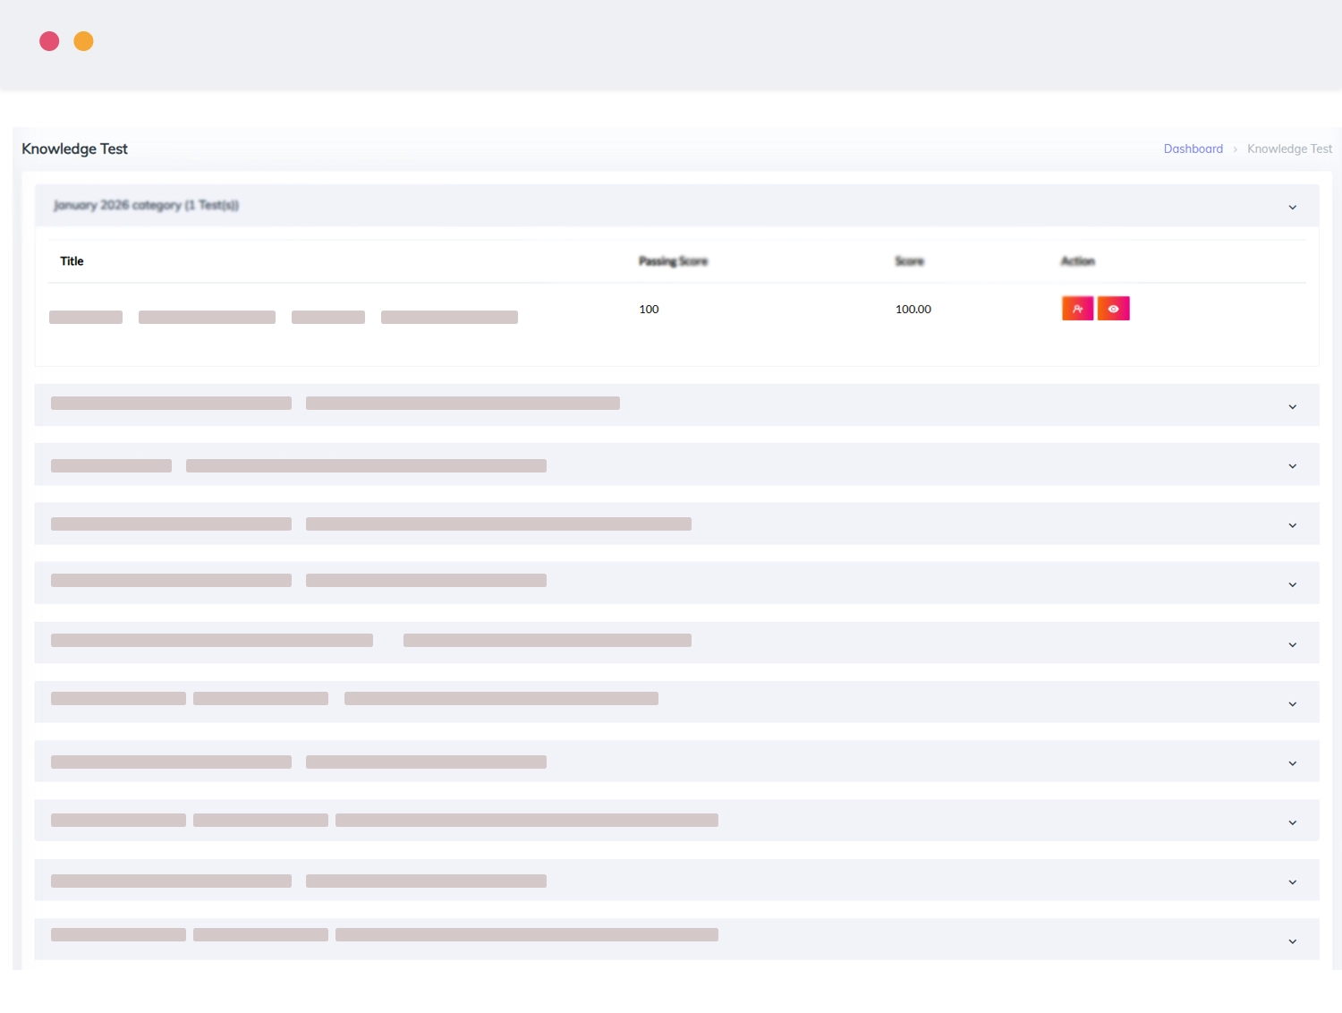The height and width of the screenshot is (1013, 1342).
Task: Click the Score column header
Action: (909, 261)
